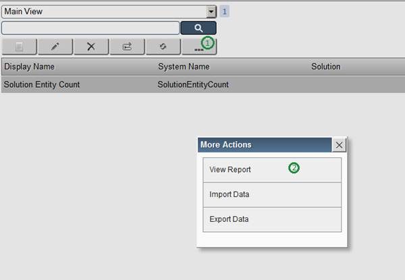The image size is (405, 280).
Task: Expand the Main View dropdown arrow
Action: 211,12
